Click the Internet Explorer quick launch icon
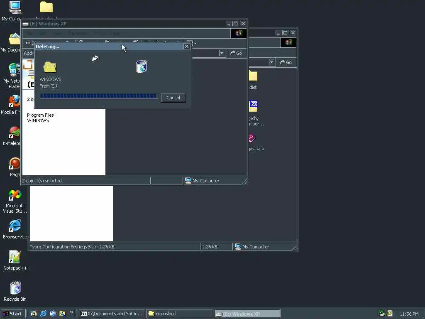Image resolution: width=425 pixels, height=319 pixels. 43,314
